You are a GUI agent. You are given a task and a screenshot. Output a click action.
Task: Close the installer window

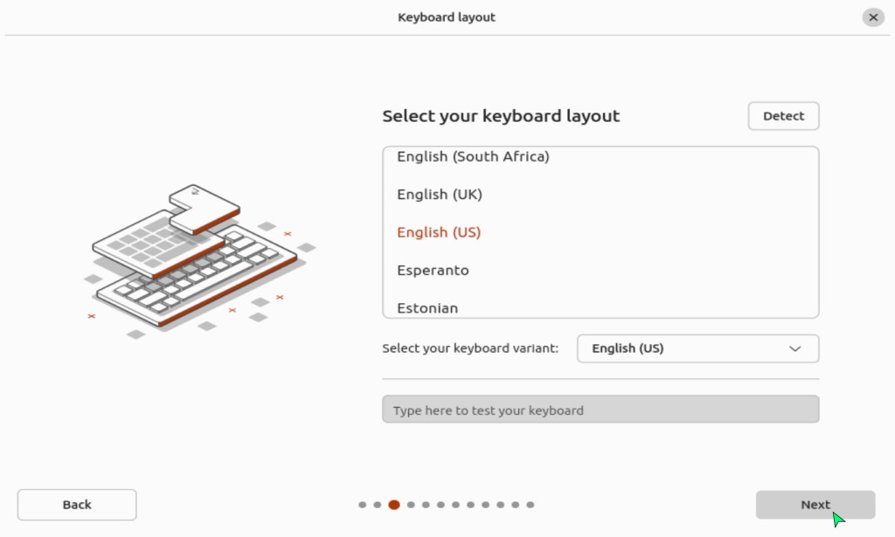click(873, 17)
